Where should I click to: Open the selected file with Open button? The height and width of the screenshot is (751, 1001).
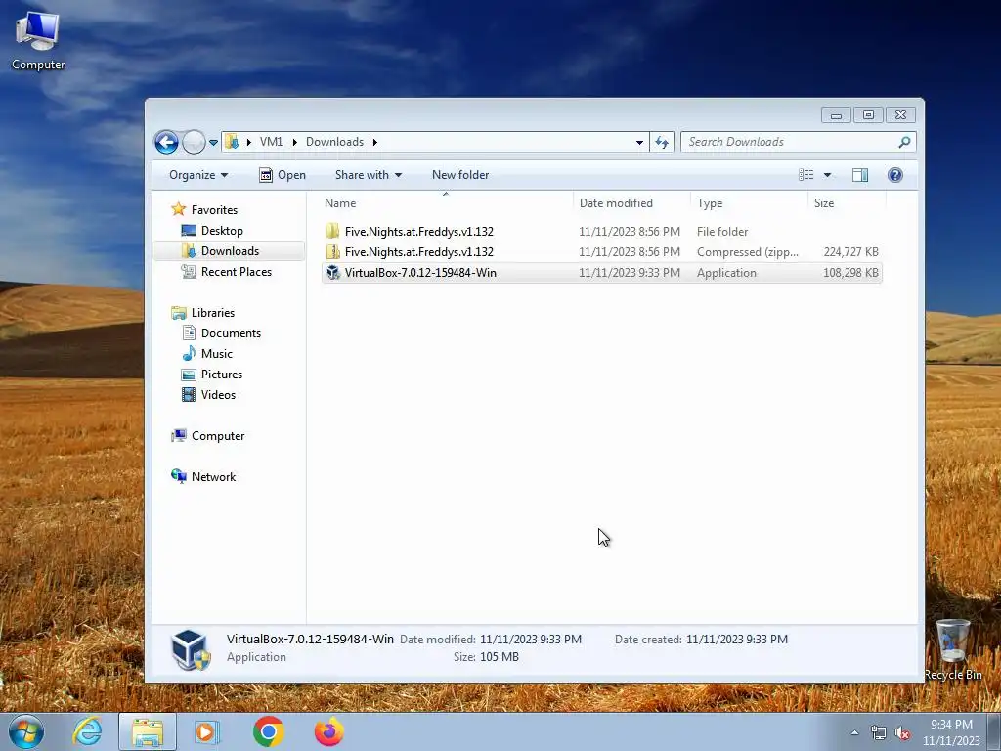point(283,175)
